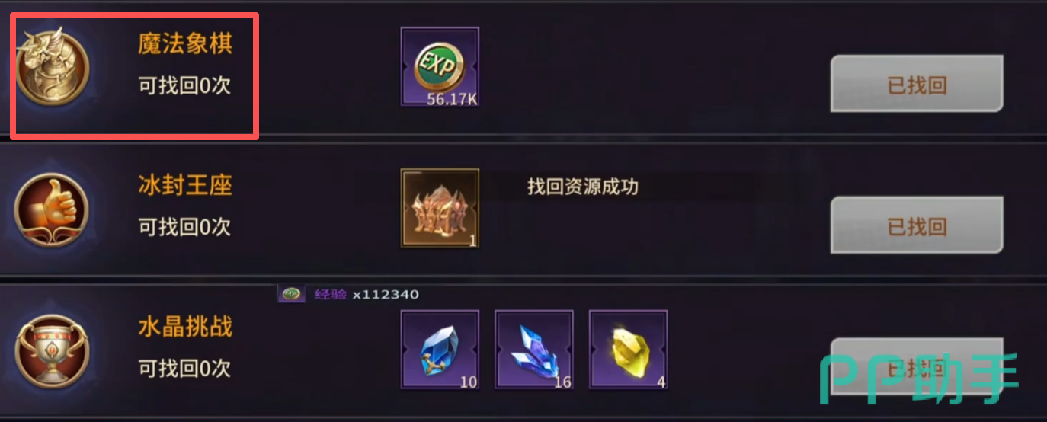The width and height of the screenshot is (1047, 422).
Task: Dismiss the 找回资源成功 notification text
Action: pos(583,187)
